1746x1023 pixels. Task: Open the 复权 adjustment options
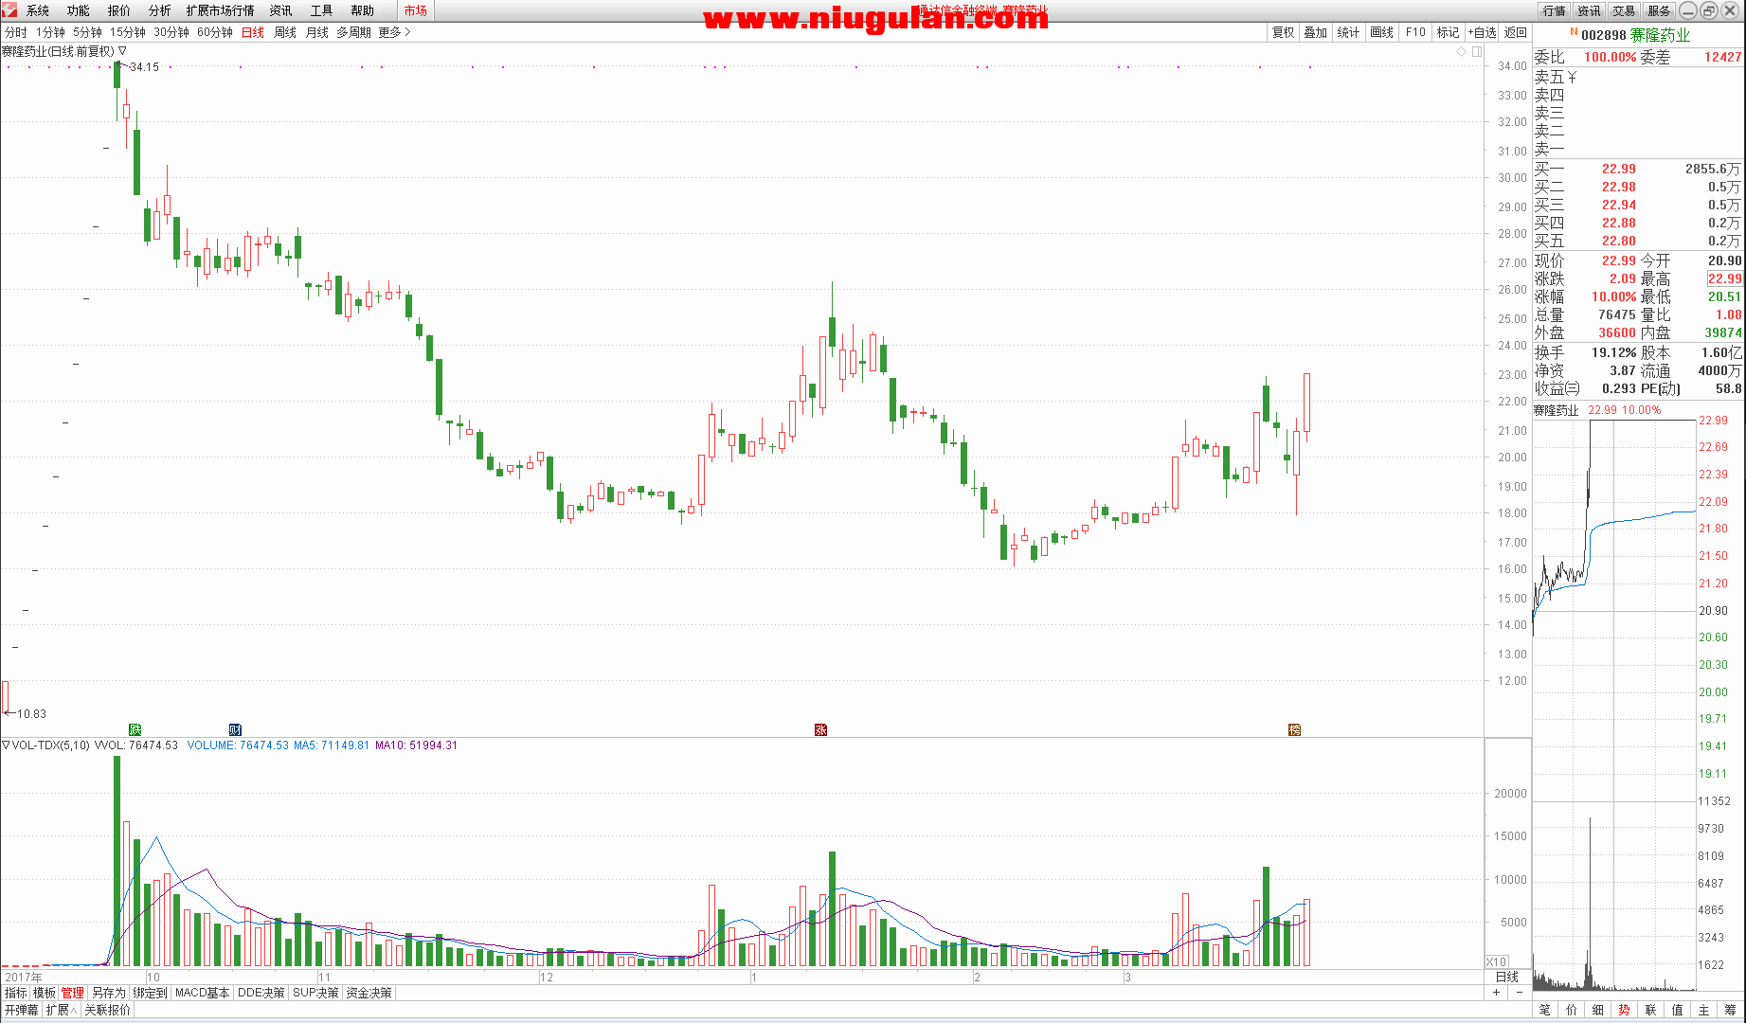(x=1283, y=32)
